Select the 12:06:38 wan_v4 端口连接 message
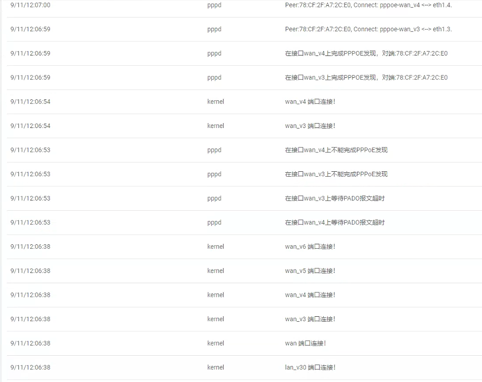 310,295
